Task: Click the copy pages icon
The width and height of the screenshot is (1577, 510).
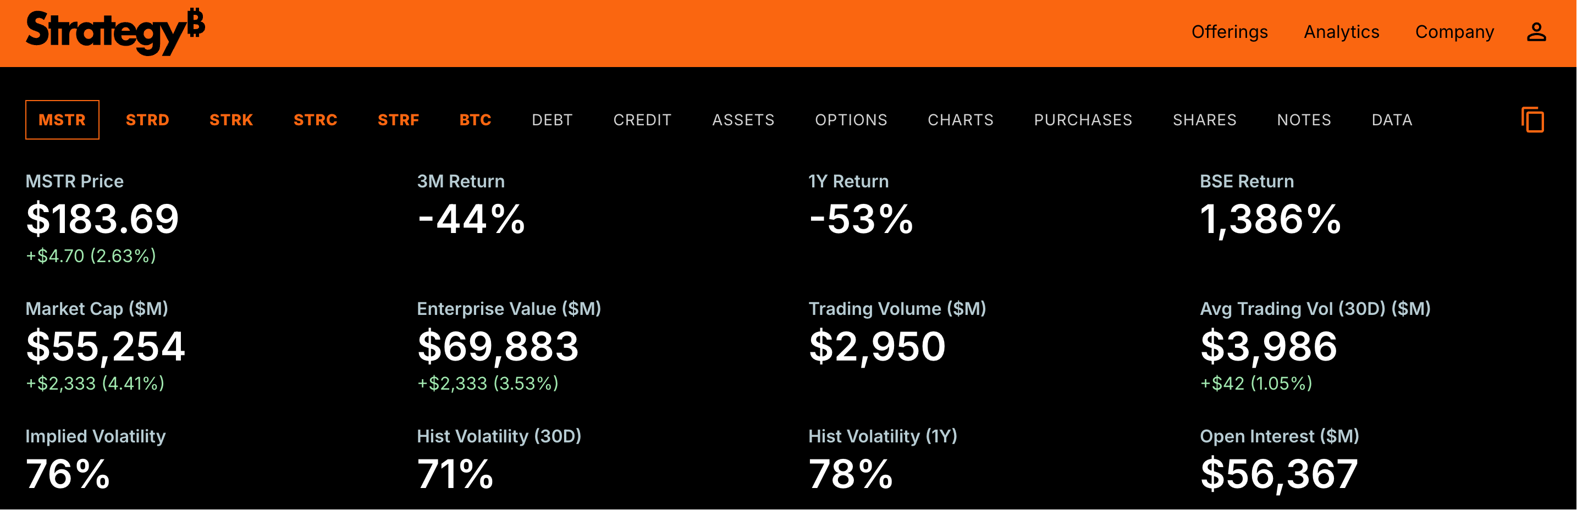Action: click(x=1532, y=120)
